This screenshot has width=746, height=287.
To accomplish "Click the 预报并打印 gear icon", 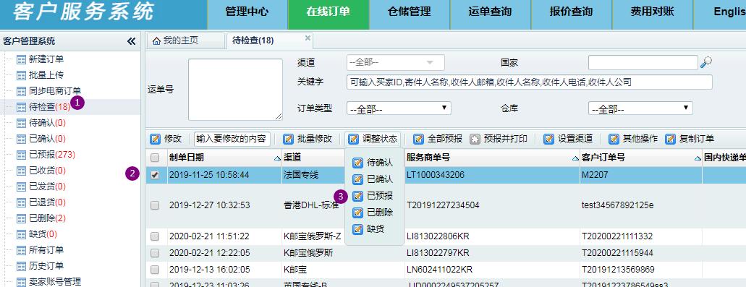I will click(x=475, y=139).
